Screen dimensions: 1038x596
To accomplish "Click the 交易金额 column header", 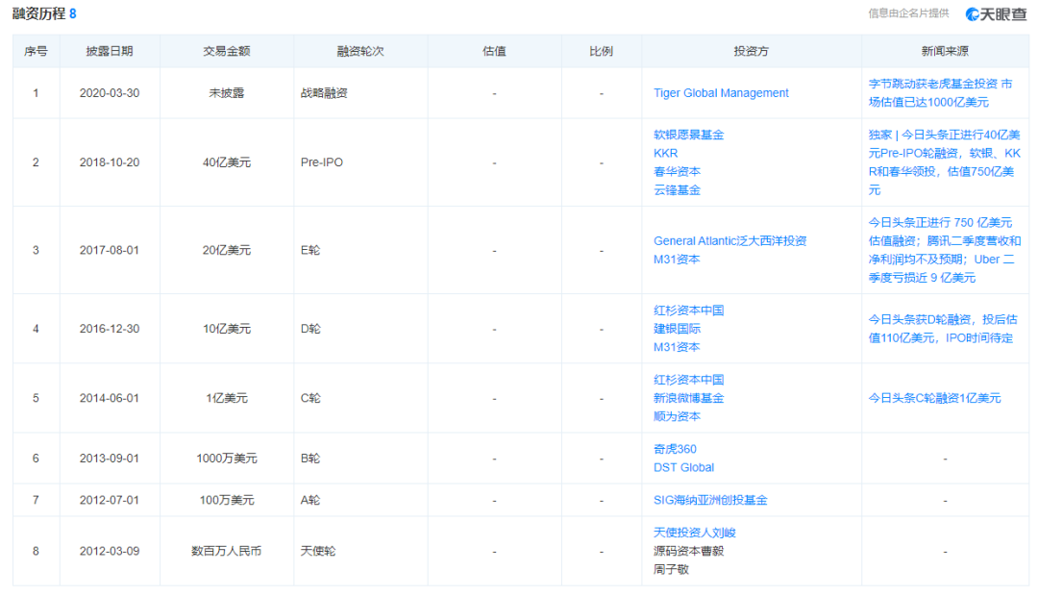I will pyautogui.click(x=227, y=52).
